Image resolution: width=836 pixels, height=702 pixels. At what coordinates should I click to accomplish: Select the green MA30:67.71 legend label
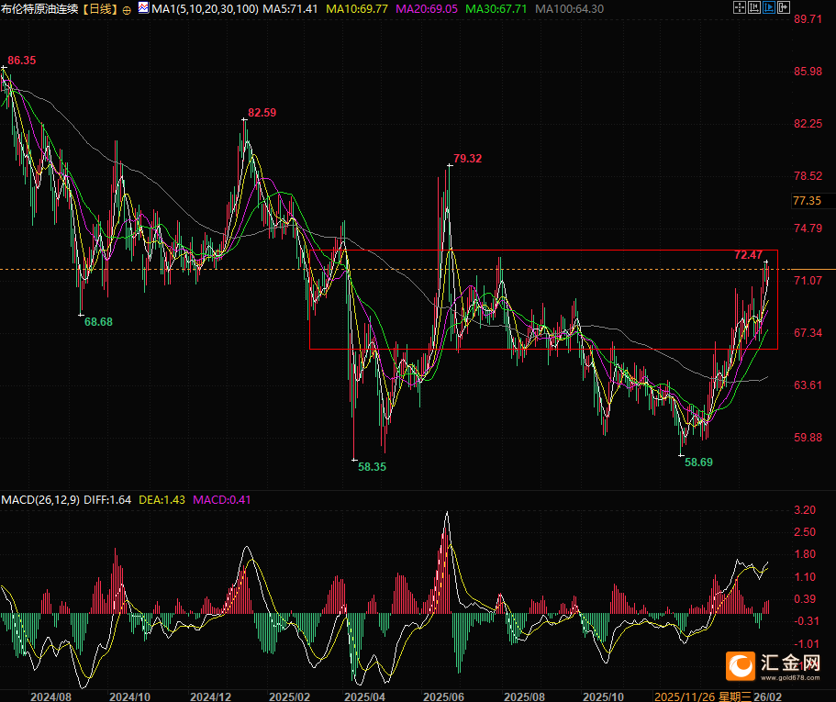[x=496, y=9]
